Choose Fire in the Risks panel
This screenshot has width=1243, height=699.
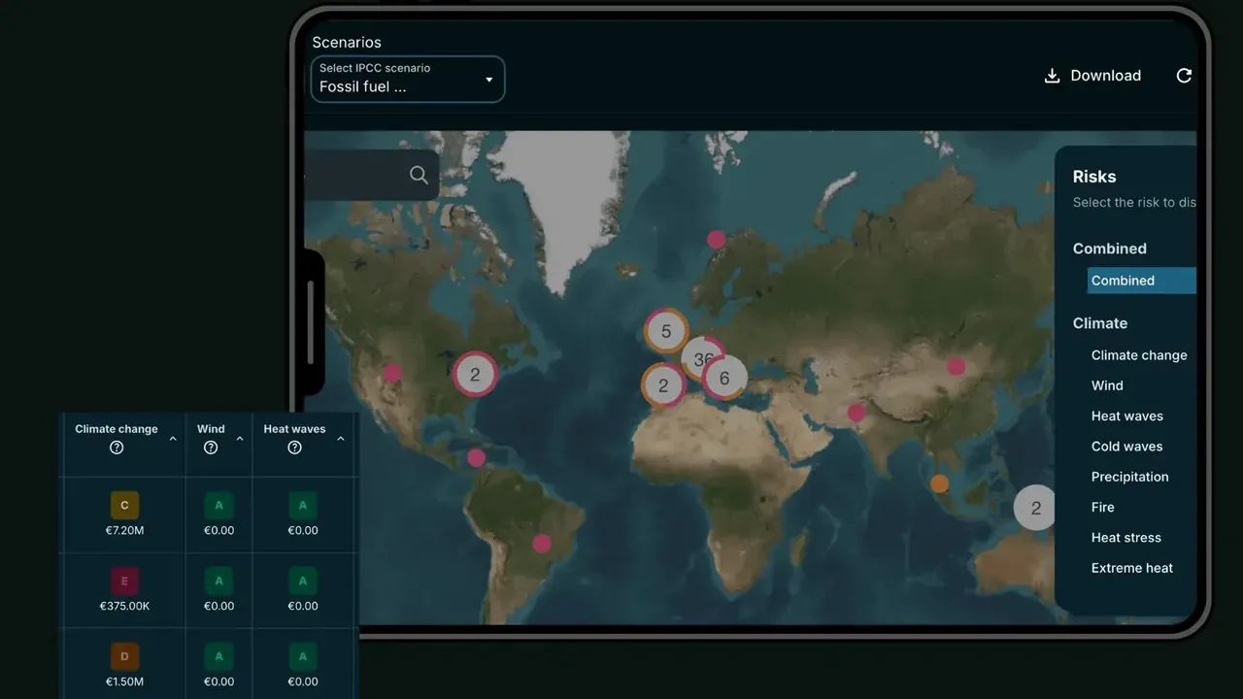click(x=1103, y=507)
